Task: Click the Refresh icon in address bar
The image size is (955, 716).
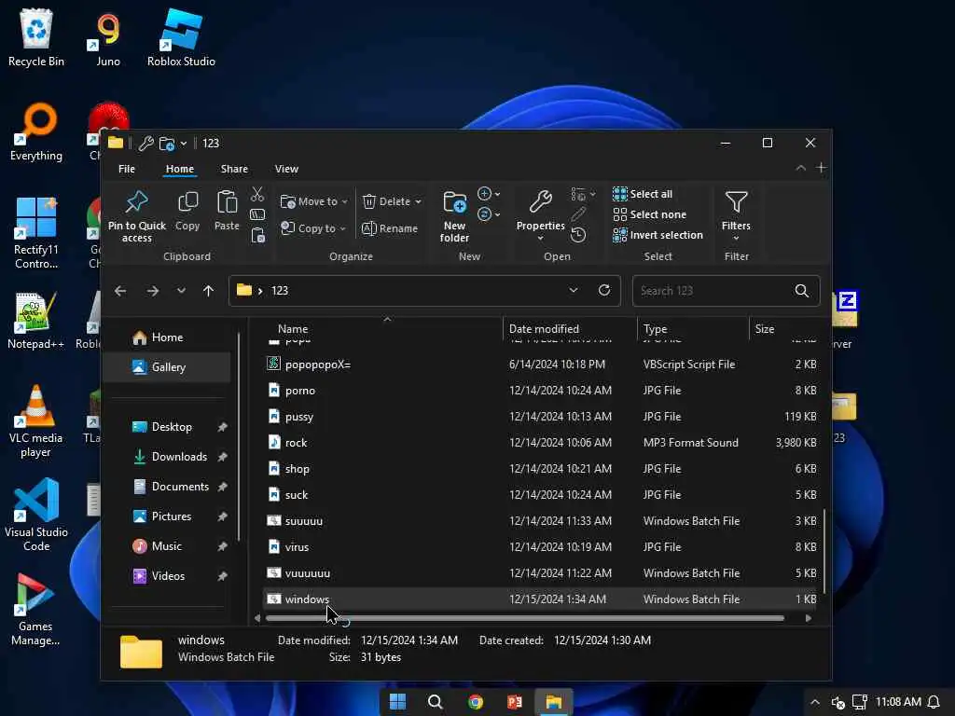Action: click(x=604, y=290)
